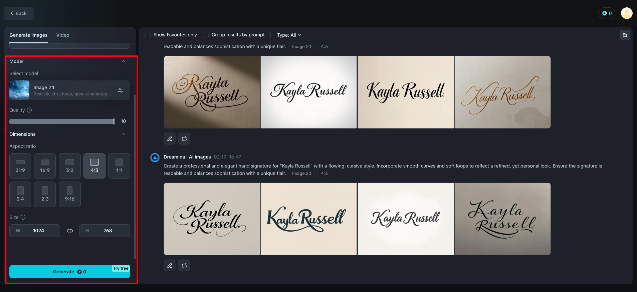Click the 'Select model' label
Screen dimensions: 637x292
[x=24, y=73]
